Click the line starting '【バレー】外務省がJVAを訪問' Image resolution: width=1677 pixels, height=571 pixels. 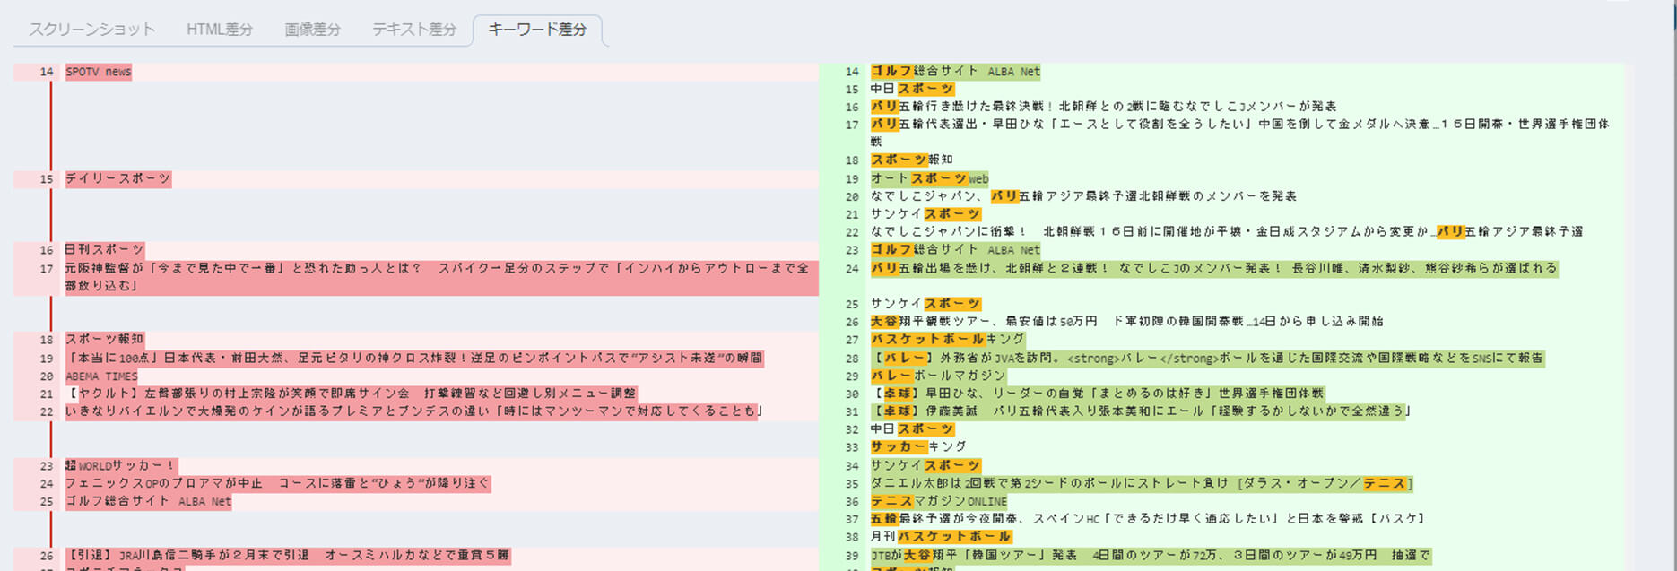point(1207,359)
